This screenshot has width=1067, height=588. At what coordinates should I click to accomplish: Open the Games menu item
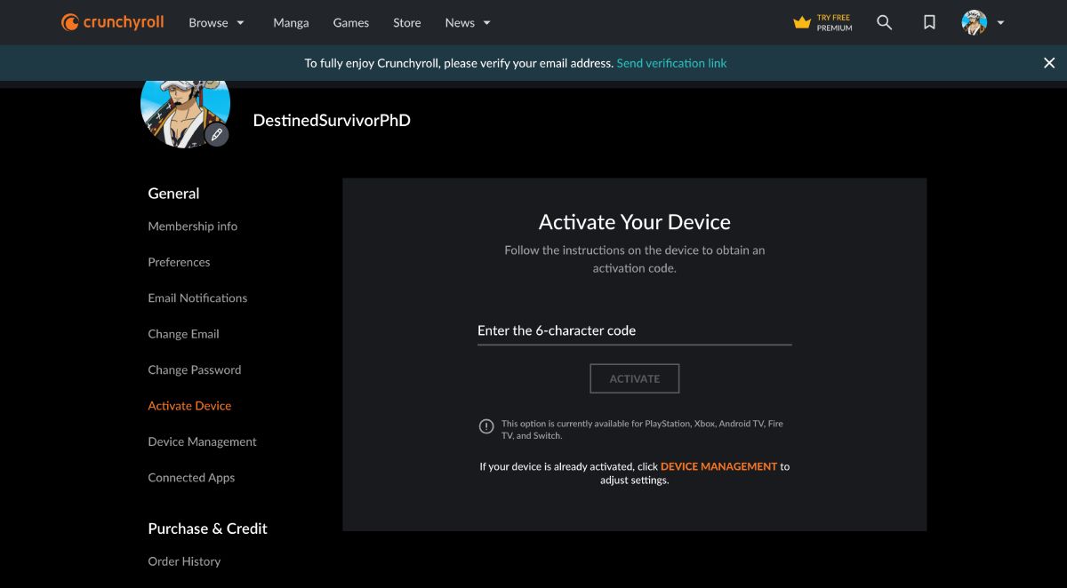click(x=351, y=23)
